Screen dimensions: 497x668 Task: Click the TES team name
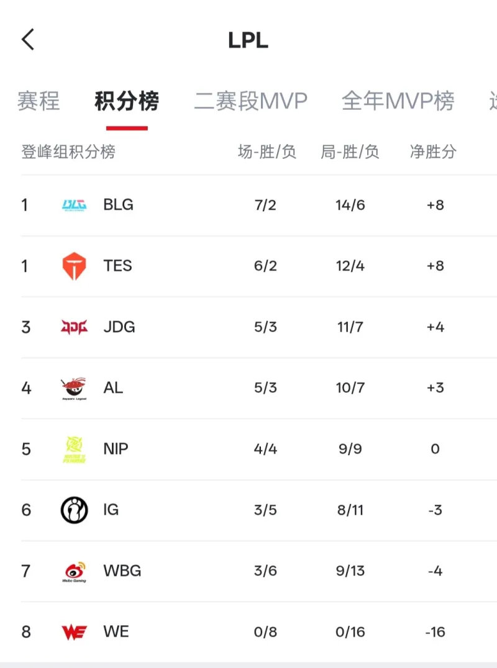117,266
